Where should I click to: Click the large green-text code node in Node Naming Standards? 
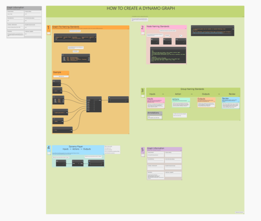point(168,55)
